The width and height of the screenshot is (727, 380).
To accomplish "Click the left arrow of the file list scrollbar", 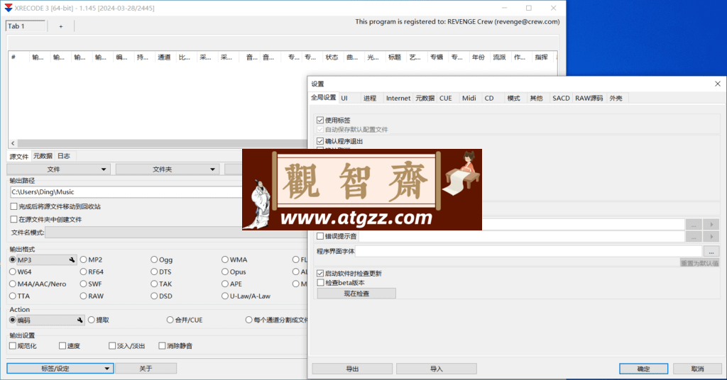I will [13, 143].
